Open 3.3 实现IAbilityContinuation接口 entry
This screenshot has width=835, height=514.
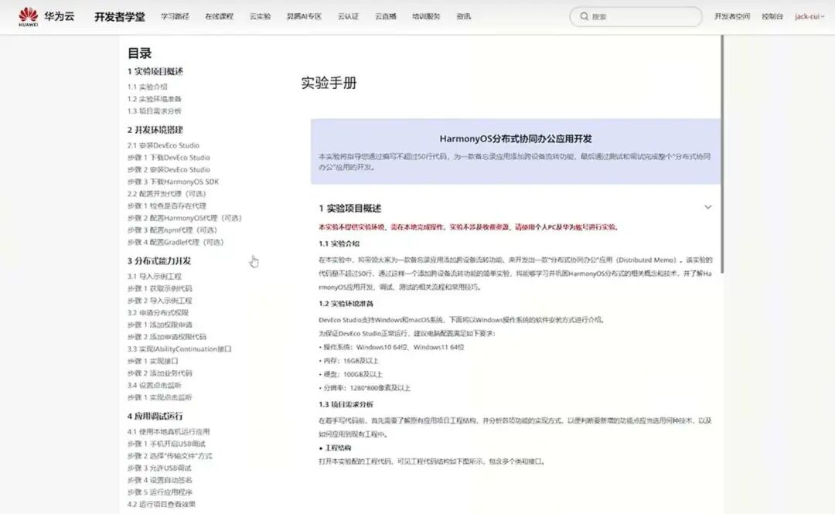[x=179, y=349]
